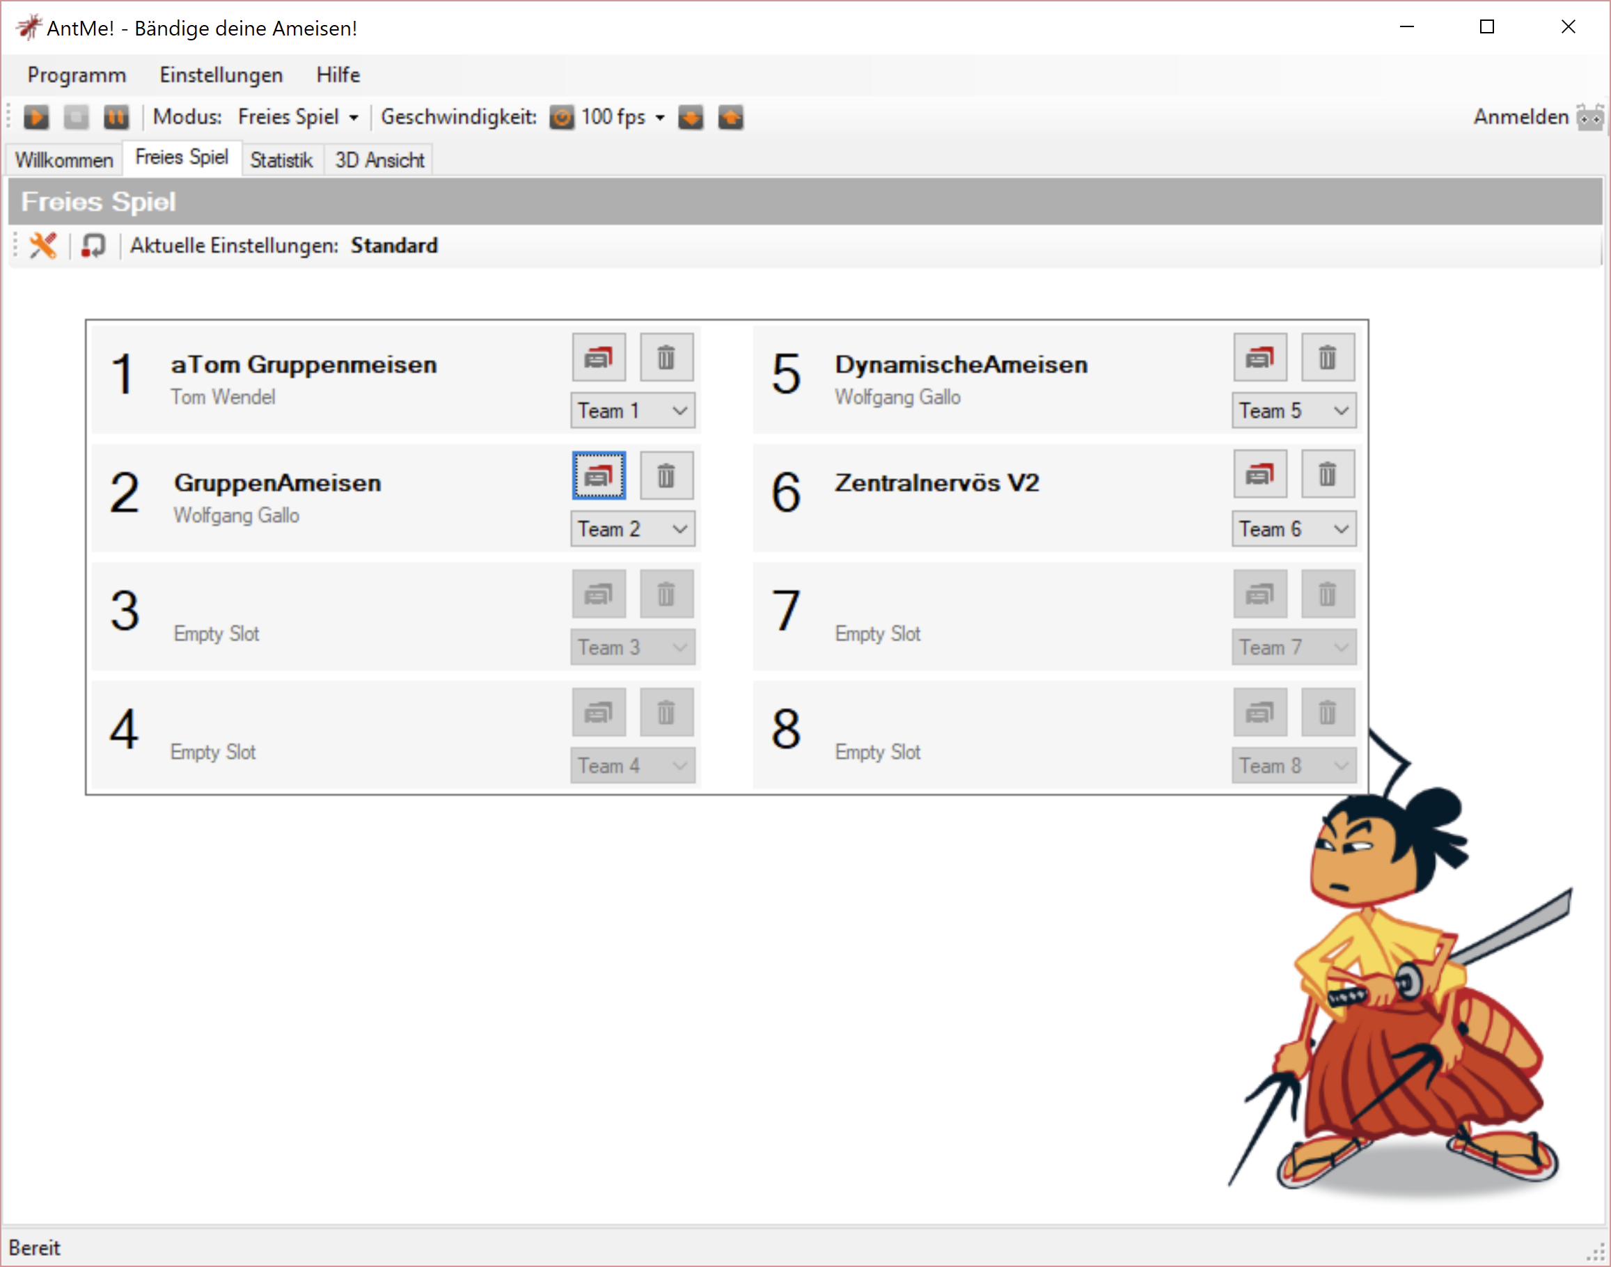Open the Einstellungen menu

tap(221, 75)
